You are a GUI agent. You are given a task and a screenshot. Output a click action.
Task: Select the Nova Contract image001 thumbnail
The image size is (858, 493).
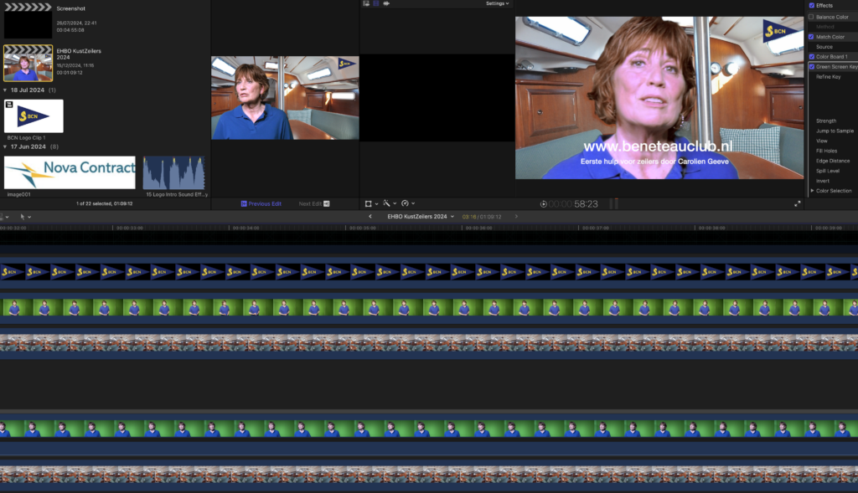(x=70, y=172)
